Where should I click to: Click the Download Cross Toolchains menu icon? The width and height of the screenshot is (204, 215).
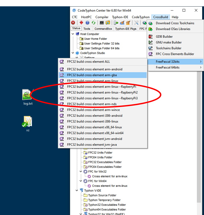(x=150, y=23)
